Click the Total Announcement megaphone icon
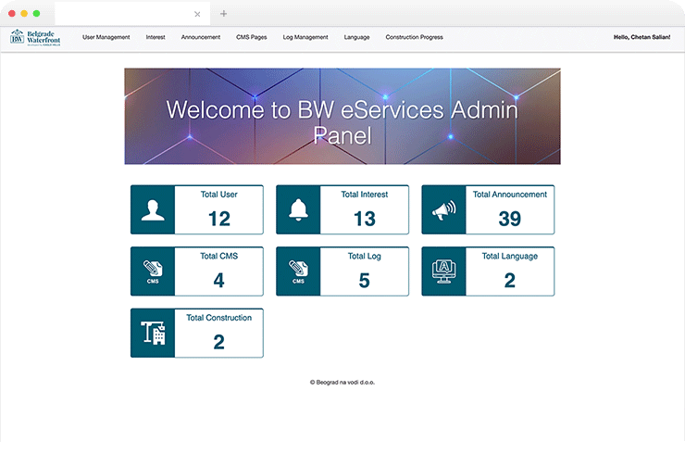Viewport: 685px width, 454px height. pos(443,210)
